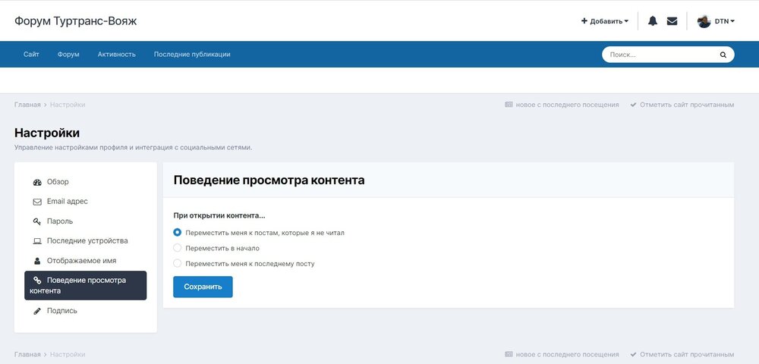Click the Обзор dashboard icon
The image size is (759, 364).
click(x=37, y=182)
